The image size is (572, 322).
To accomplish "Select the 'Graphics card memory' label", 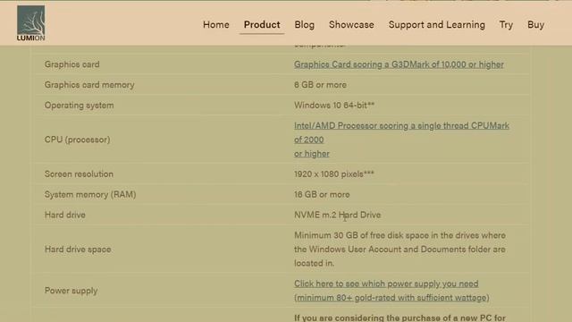I will coord(89,85).
